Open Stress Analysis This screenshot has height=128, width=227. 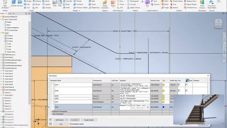pyautogui.click(x=202, y=4)
